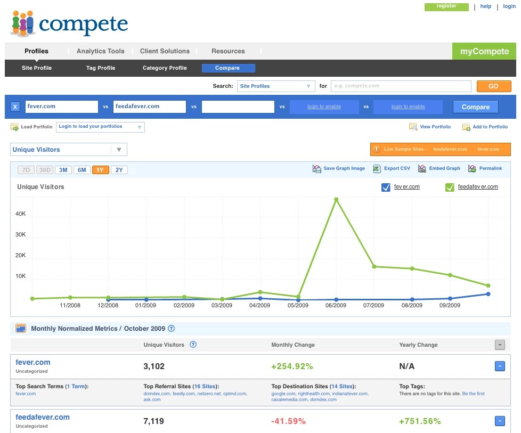Image resolution: width=521 pixels, height=433 pixels.
Task: Click the View Portfolio link text
Action: click(x=435, y=127)
